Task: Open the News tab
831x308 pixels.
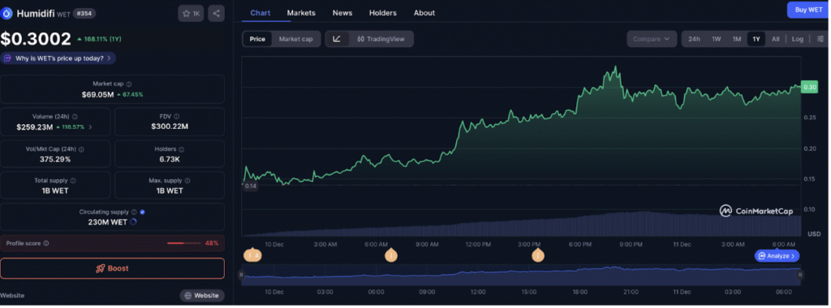Action: click(x=342, y=13)
